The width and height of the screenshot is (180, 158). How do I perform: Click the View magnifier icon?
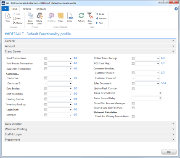click(8, 16)
